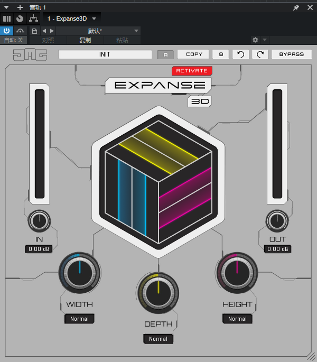Close the plugin window
The height and width of the screenshot is (362, 317).
pos(310,7)
